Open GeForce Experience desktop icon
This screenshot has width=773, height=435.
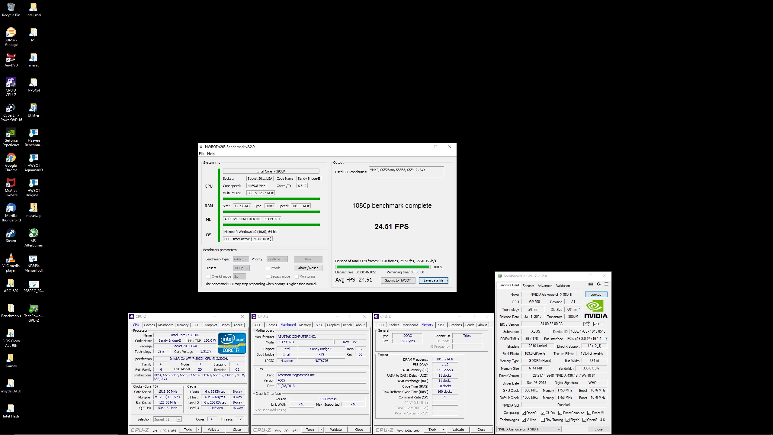(11, 137)
